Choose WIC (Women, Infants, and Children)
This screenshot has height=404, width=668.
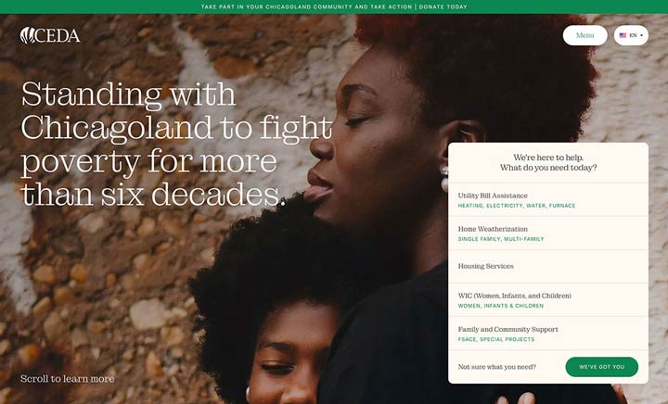548,300
